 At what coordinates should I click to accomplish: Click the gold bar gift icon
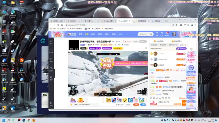click(125, 100)
